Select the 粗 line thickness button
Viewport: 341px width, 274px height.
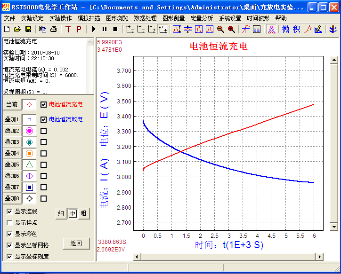83,213
